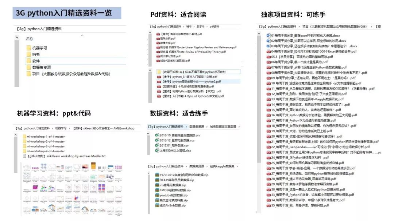Click CSV icon of 2017.01_知乎数据.csv

click(157, 145)
